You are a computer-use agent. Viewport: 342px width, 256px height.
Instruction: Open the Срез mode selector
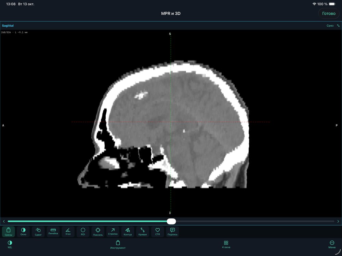(x=330, y=26)
